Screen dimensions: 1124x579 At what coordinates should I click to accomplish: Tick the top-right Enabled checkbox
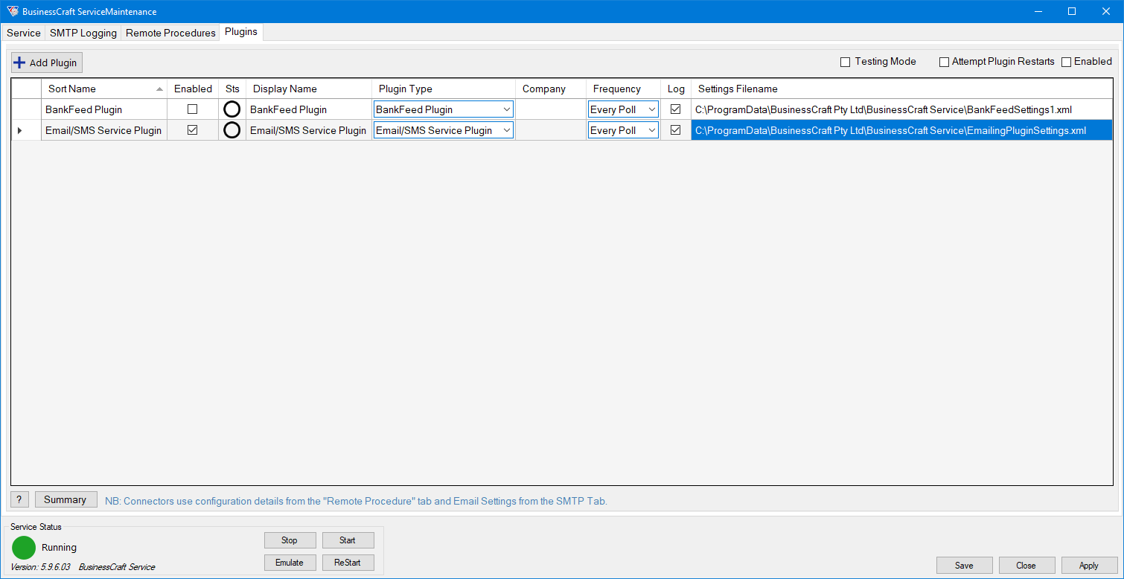1066,62
